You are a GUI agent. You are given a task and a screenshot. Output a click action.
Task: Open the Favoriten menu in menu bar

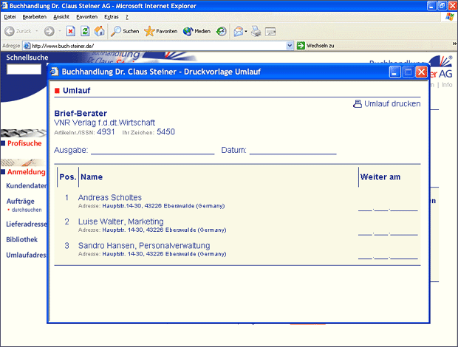point(86,17)
